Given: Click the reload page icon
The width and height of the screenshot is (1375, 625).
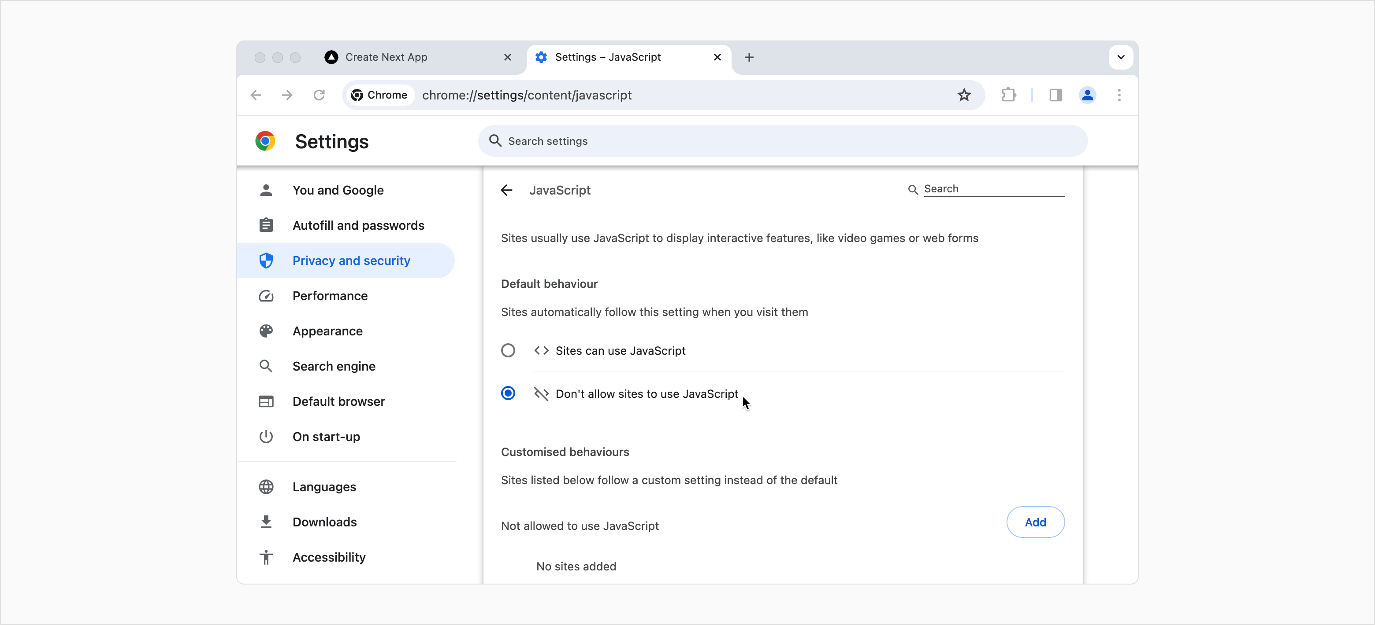Looking at the screenshot, I should tap(319, 95).
